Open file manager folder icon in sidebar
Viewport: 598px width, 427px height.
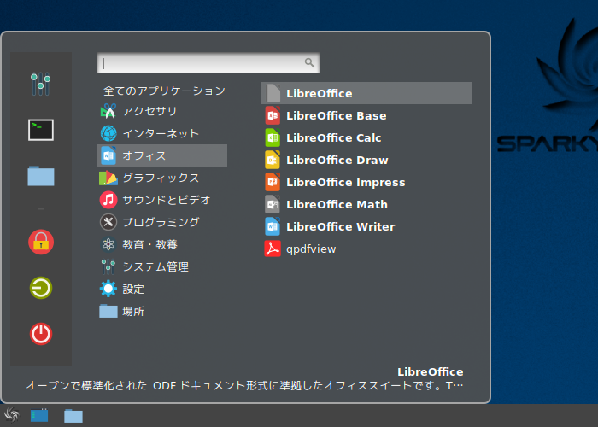click(x=41, y=176)
